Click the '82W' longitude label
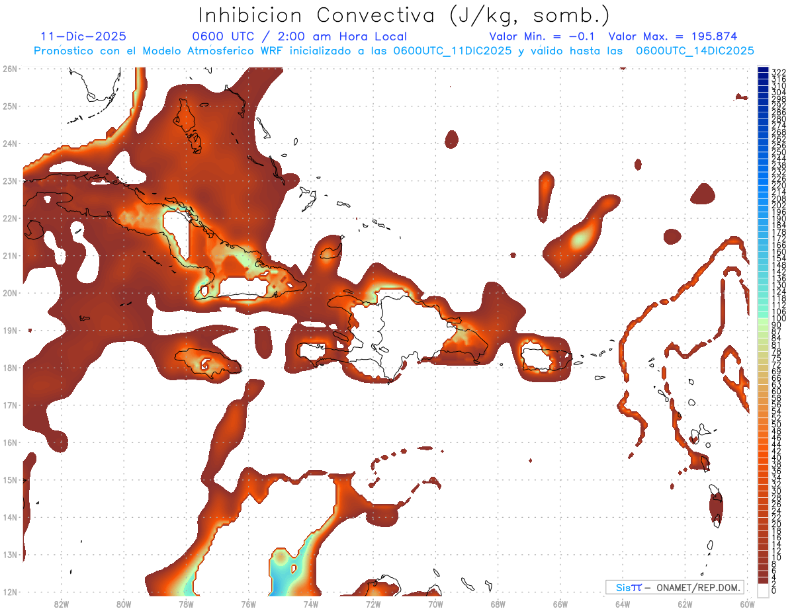 click(61, 604)
